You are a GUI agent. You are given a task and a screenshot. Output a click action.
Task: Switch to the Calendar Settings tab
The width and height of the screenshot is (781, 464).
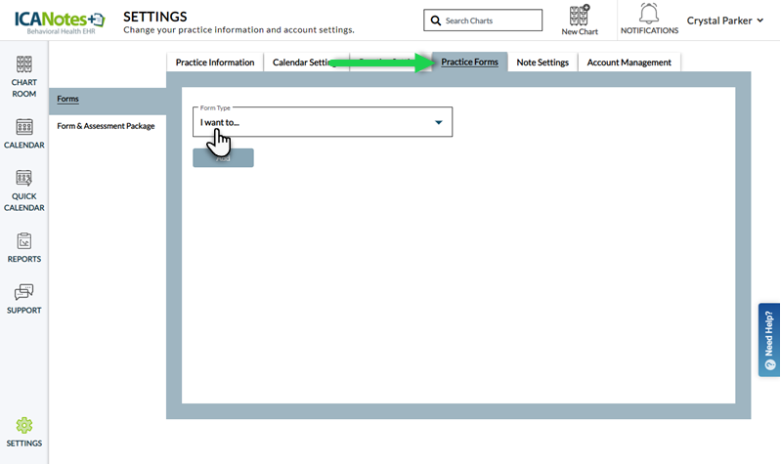pos(303,63)
